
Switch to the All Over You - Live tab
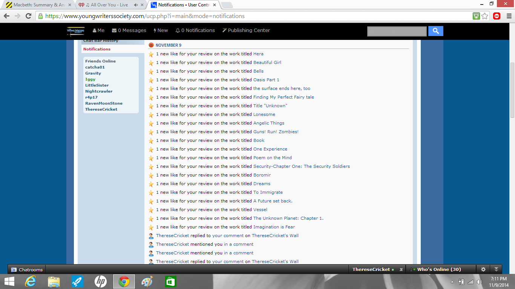click(109, 5)
